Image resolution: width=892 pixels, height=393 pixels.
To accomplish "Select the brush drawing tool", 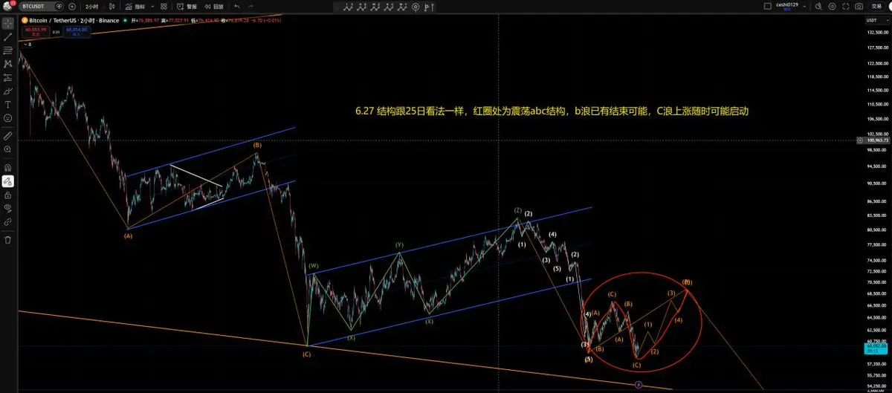I will [8, 91].
